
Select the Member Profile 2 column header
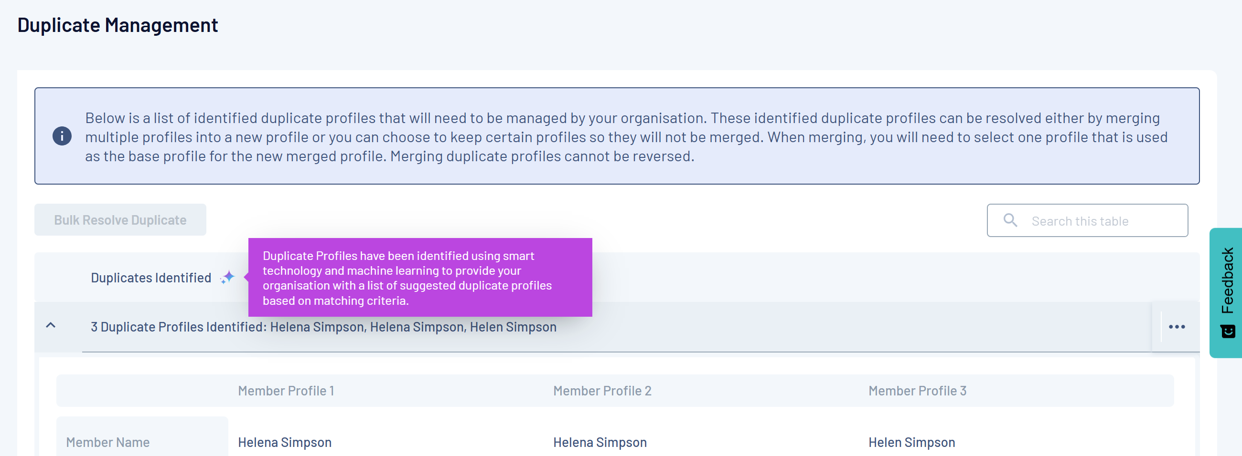pyautogui.click(x=602, y=391)
